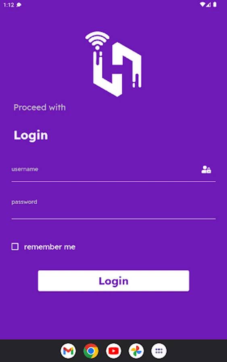Image resolution: width=227 pixels, height=362 pixels.
Task: Open Gmail from the dock
Action: pos(68,351)
